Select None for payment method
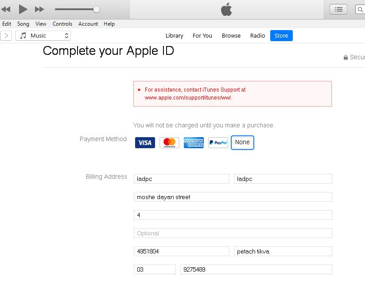The image size is (365, 288). [x=242, y=142]
